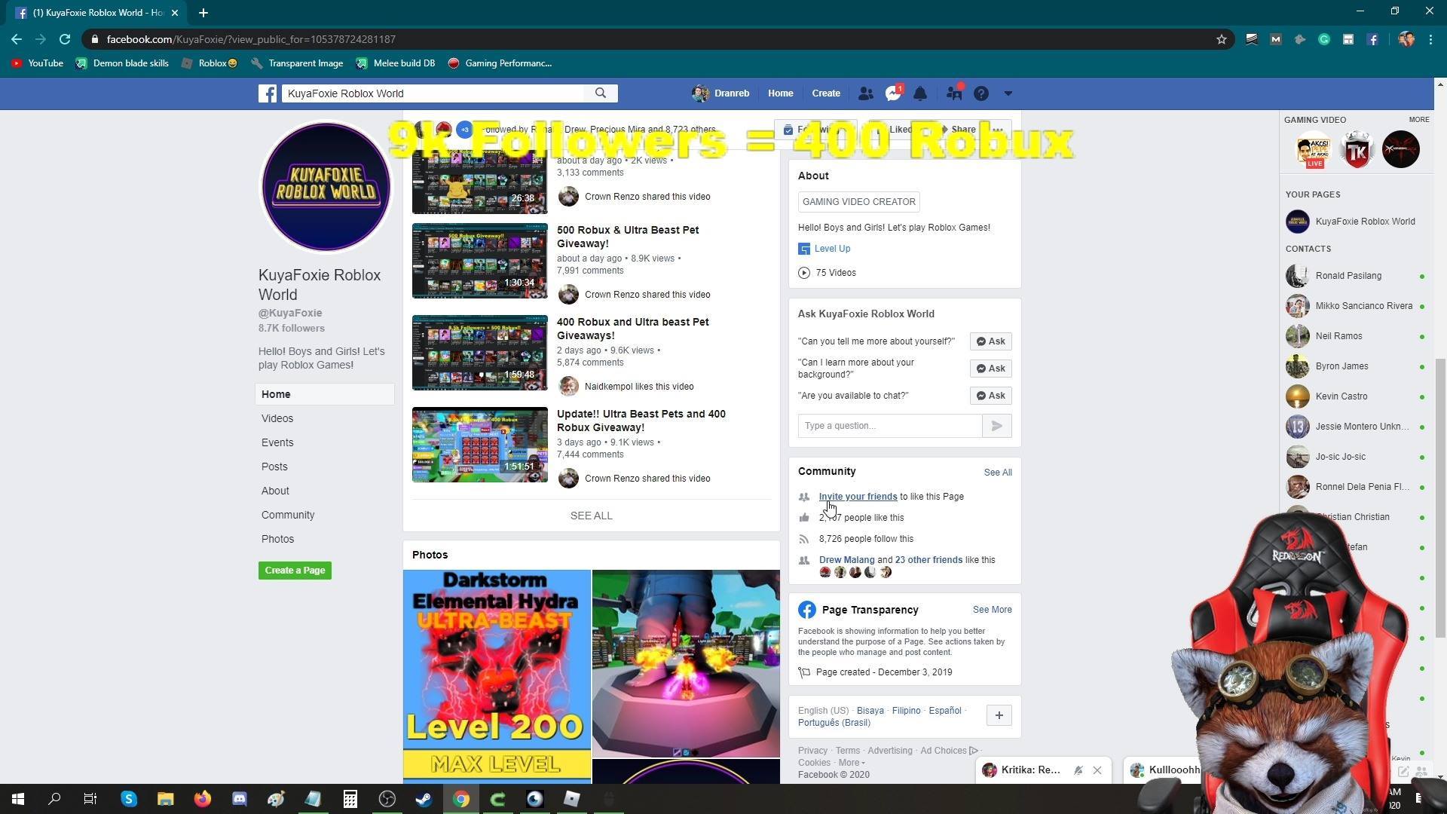Open the notifications bell

pyautogui.click(x=920, y=93)
